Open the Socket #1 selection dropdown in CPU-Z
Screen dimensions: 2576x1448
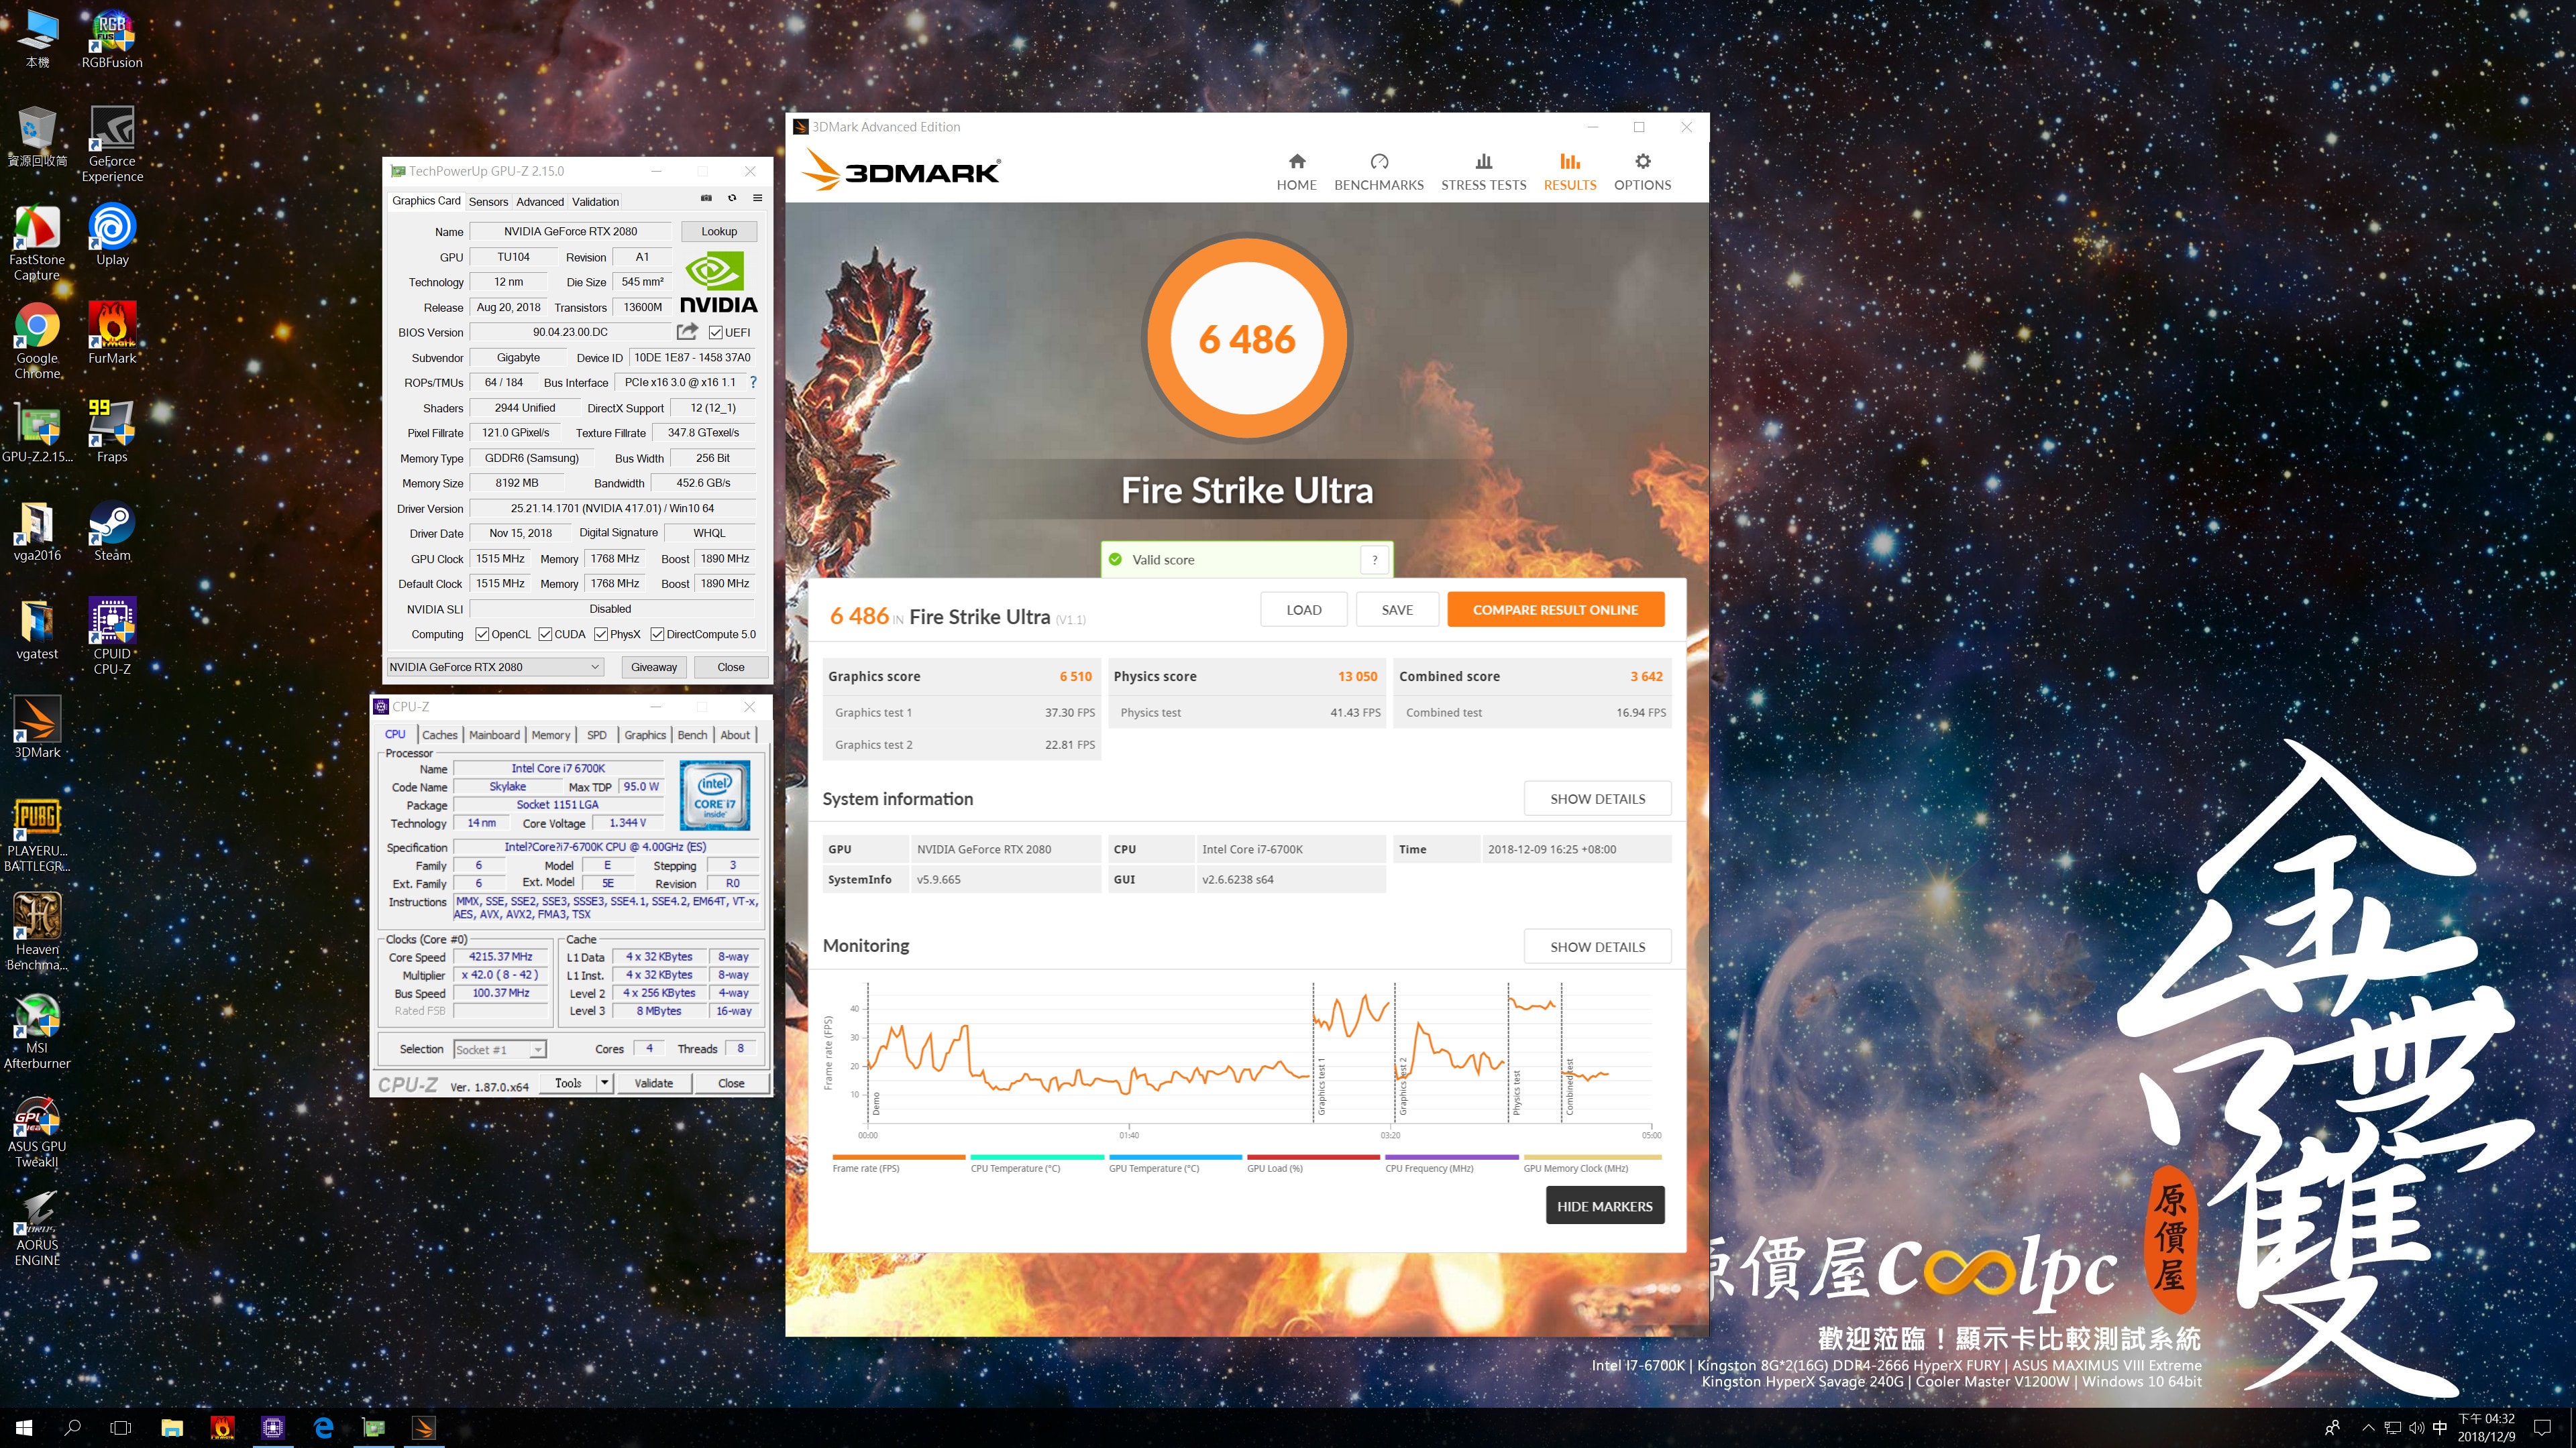[x=499, y=1049]
